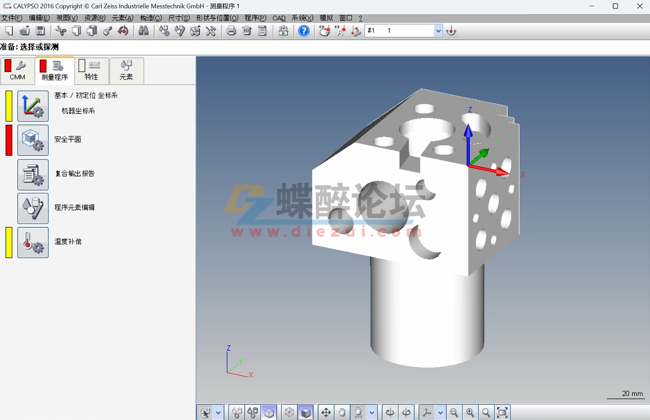650x420 pixels.
Task: Click the fit-to-screen zoom icon
Action: [x=503, y=412]
